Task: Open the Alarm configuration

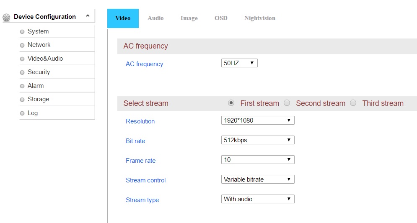Action: pos(35,86)
